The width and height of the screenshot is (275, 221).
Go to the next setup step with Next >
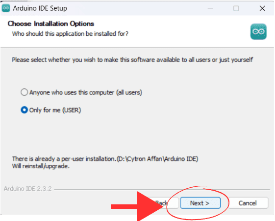[200, 203]
